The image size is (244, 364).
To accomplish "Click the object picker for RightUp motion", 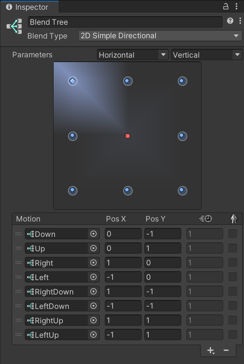I will click(93, 320).
